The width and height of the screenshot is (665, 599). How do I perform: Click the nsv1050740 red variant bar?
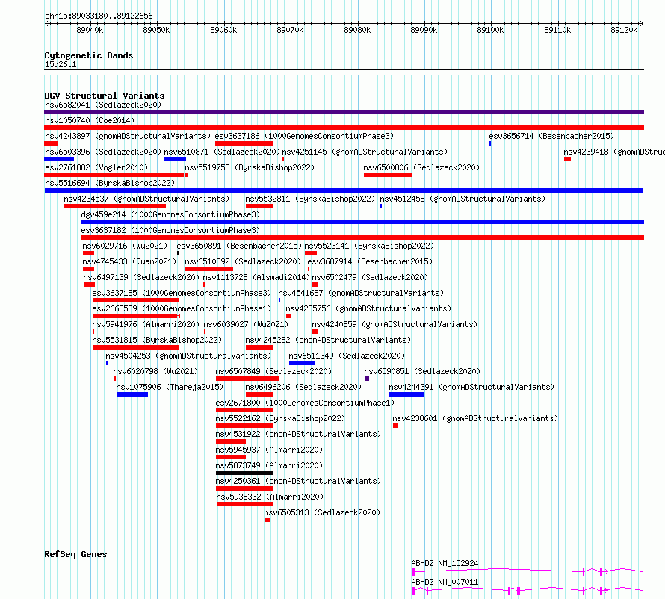[344, 128]
